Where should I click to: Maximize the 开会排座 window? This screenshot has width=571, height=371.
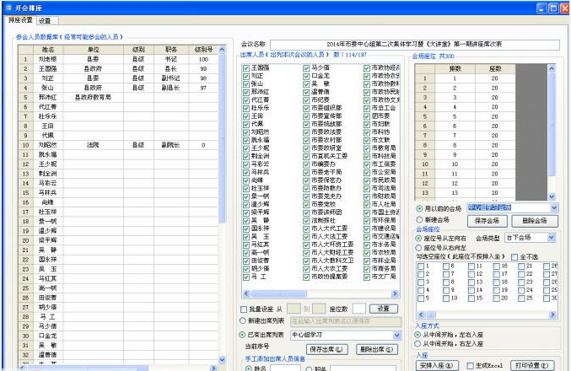(x=543, y=8)
